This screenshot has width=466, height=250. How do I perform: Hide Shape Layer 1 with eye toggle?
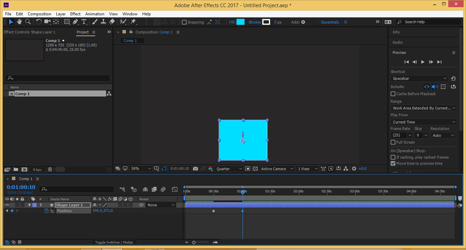click(7, 205)
